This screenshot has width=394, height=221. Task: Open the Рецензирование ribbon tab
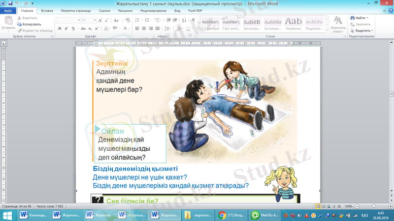[153, 10]
